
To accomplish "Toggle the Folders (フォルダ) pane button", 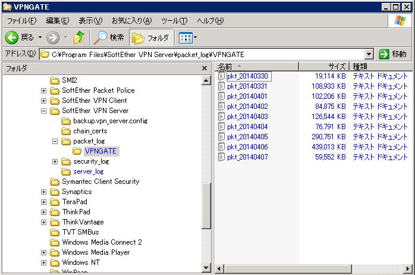I will [x=150, y=38].
